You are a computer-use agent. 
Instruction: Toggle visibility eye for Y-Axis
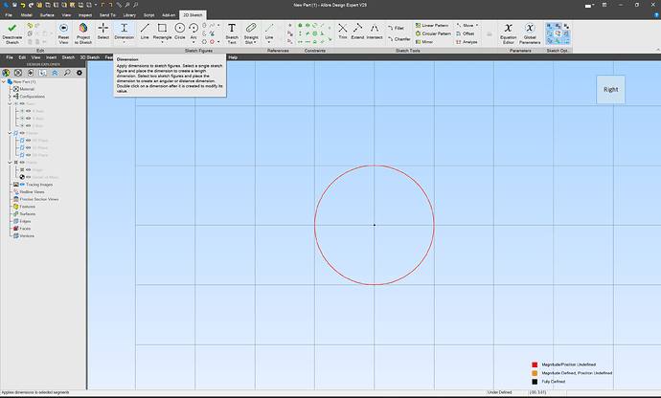[x=28, y=119]
